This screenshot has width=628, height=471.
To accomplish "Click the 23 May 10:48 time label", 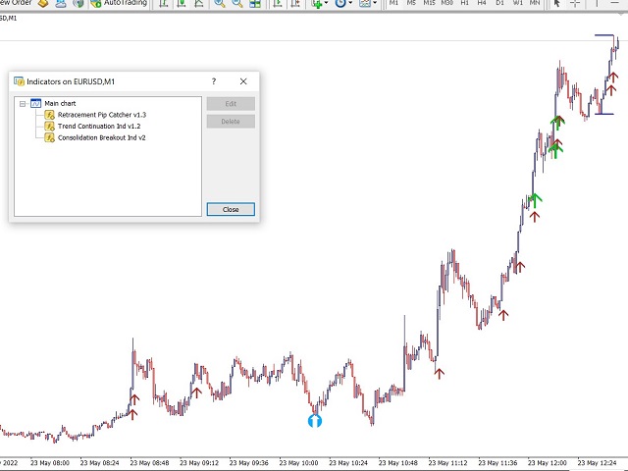I will (398, 463).
